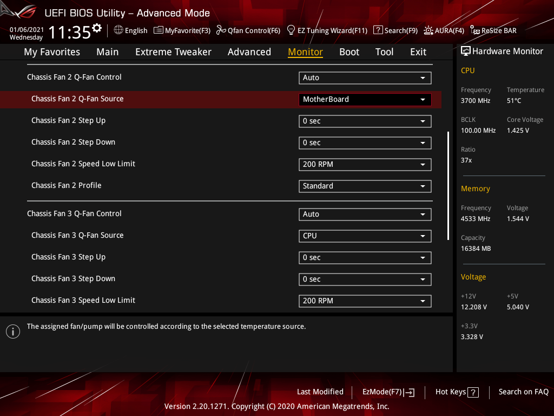Click the globe language icon
Screen dimensions: 554x416
[x=118, y=30]
